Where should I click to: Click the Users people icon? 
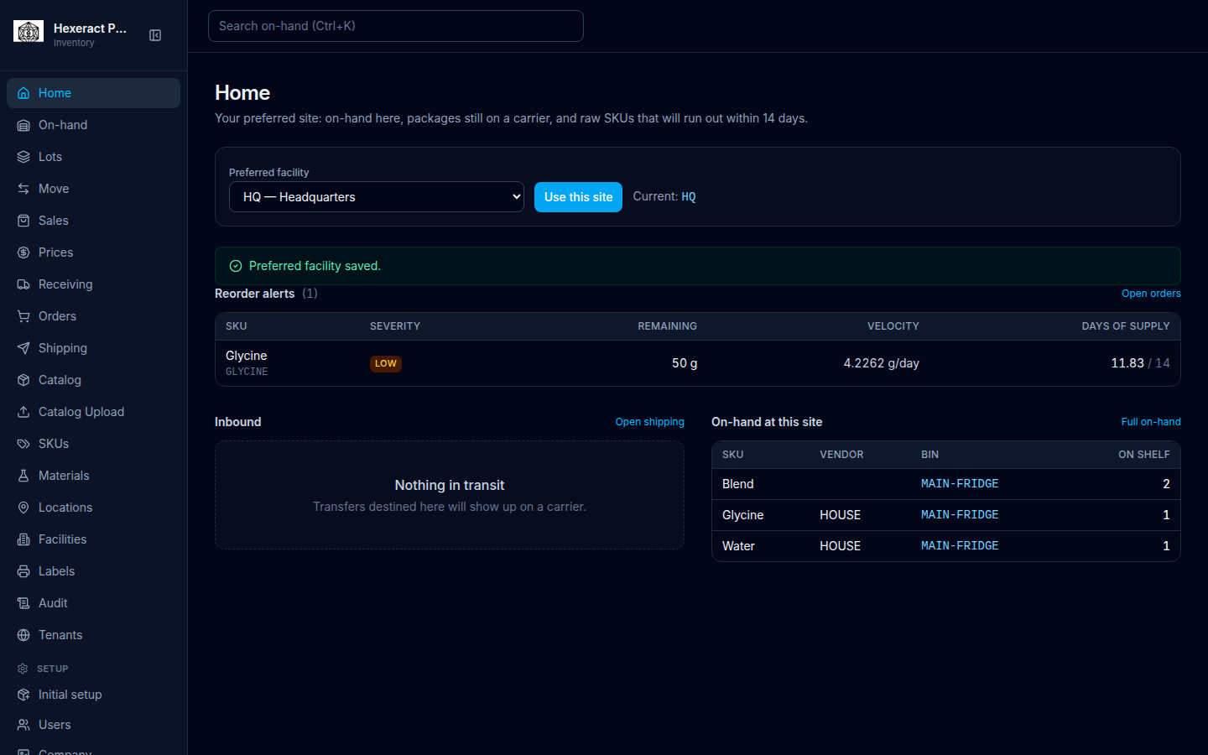(23, 725)
